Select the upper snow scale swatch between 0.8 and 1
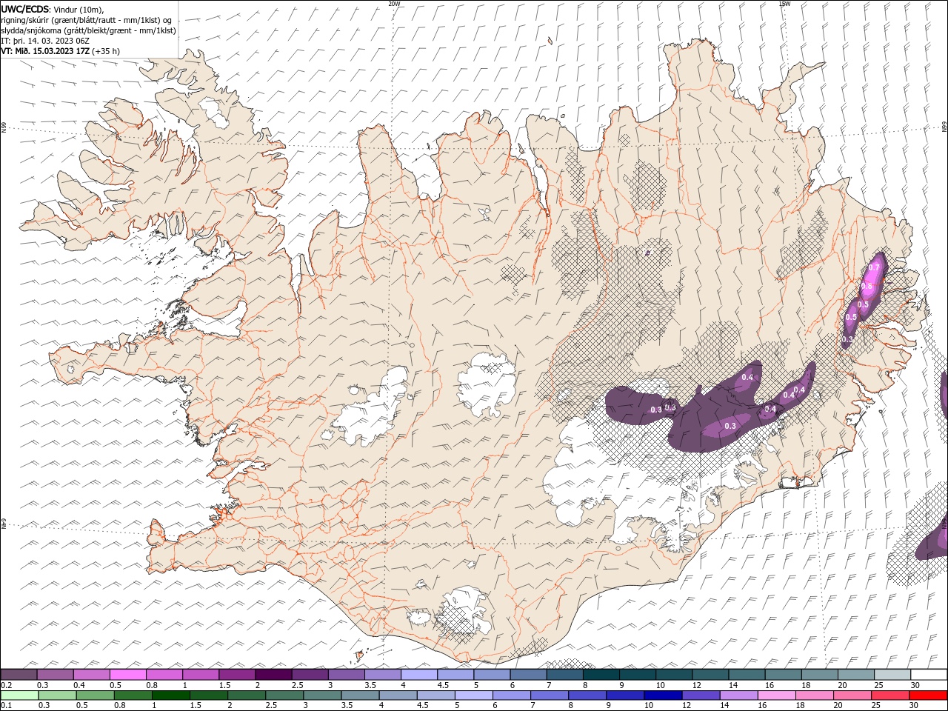The height and width of the screenshot is (711, 948). click(164, 675)
